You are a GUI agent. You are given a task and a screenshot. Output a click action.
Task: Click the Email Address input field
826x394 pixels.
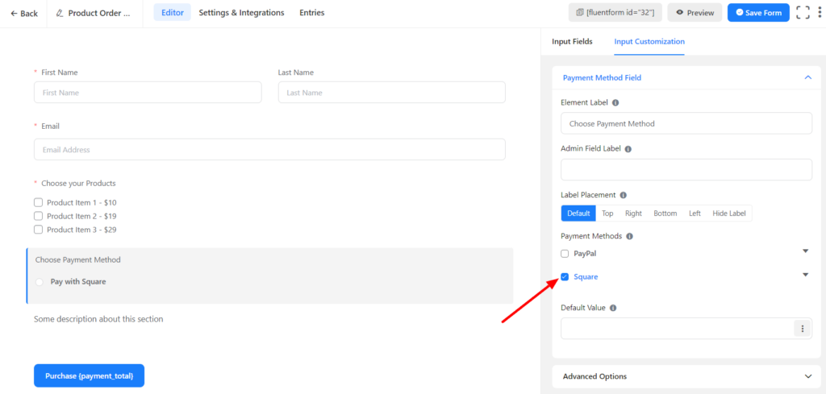click(x=269, y=149)
